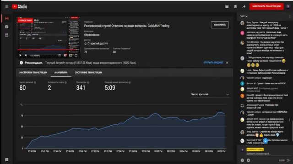Click the chat panel scrollbar

click(x=292, y=130)
